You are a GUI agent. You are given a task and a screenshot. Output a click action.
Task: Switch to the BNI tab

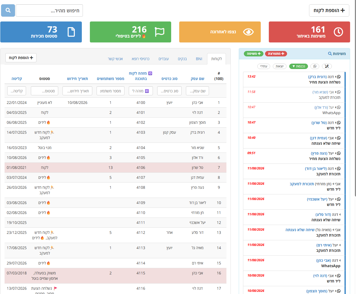pyautogui.click(x=199, y=59)
